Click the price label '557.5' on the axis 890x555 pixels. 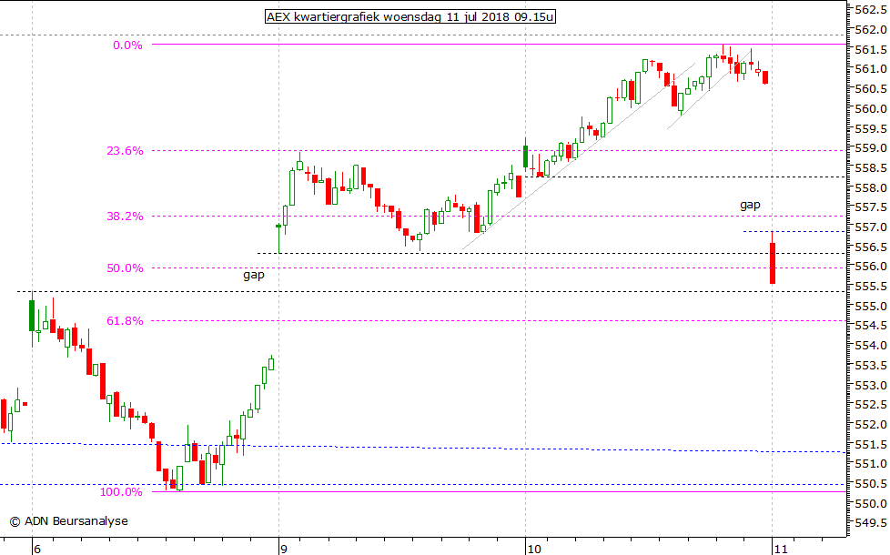click(871, 207)
